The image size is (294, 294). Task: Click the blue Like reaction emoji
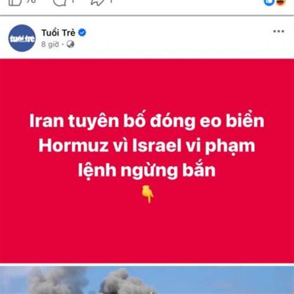pyautogui.click(x=269, y=2)
